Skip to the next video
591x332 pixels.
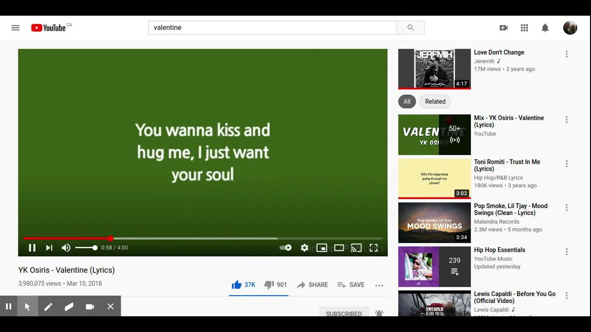(x=49, y=248)
